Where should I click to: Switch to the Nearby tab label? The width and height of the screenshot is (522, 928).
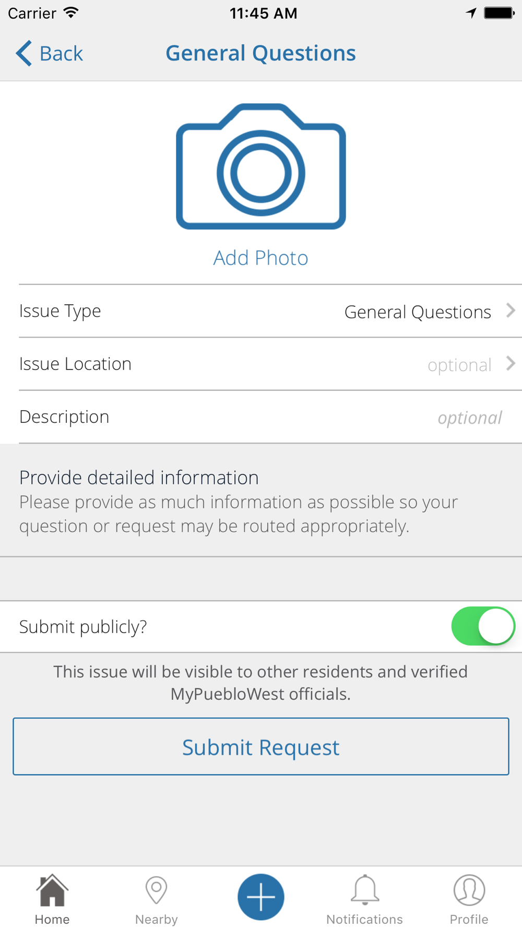point(156,919)
